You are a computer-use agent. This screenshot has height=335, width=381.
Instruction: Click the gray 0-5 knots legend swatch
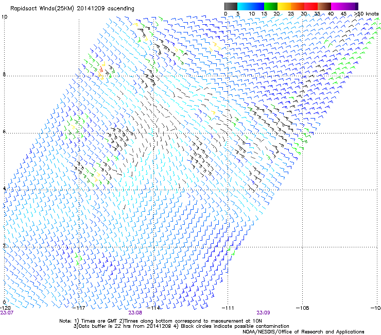point(231,6)
